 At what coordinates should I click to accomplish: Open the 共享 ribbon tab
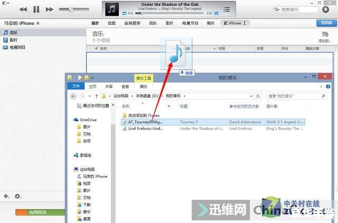coord(109,86)
